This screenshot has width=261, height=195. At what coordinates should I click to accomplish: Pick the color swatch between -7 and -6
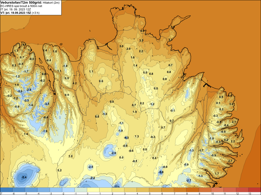[6, 190]
